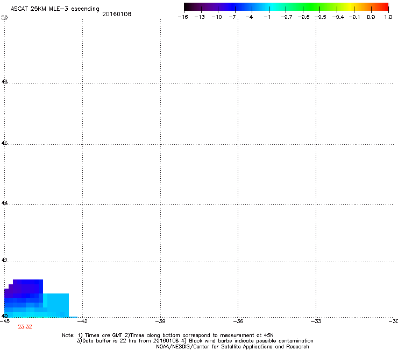This screenshot has height=350, width=398.
Task: Click the longitude axis label -39
Action: [x=160, y=321]
